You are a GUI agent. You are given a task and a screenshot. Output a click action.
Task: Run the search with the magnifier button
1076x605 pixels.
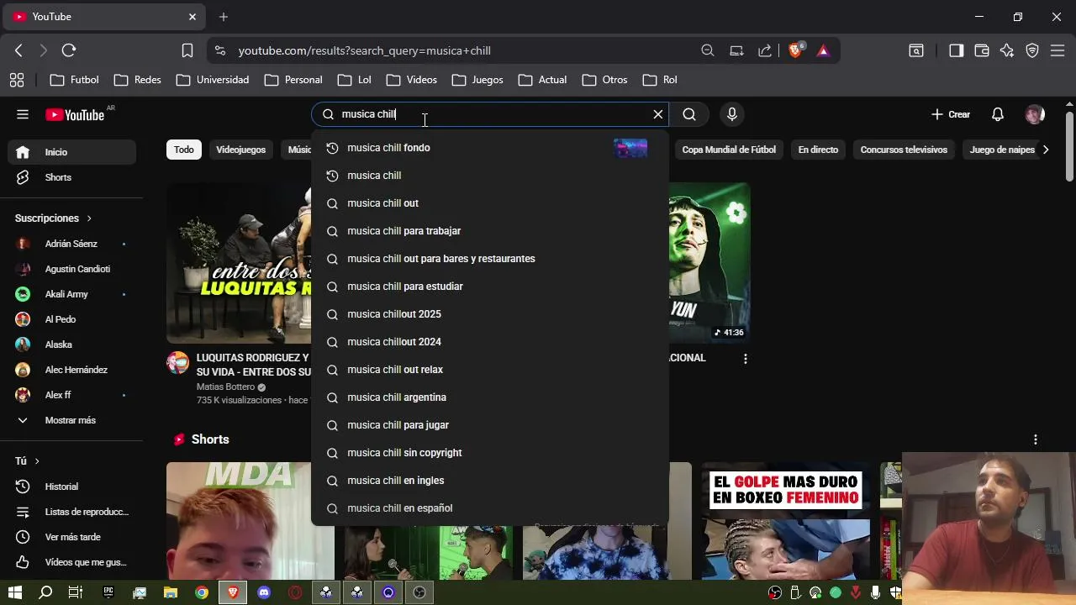point(689,114)
